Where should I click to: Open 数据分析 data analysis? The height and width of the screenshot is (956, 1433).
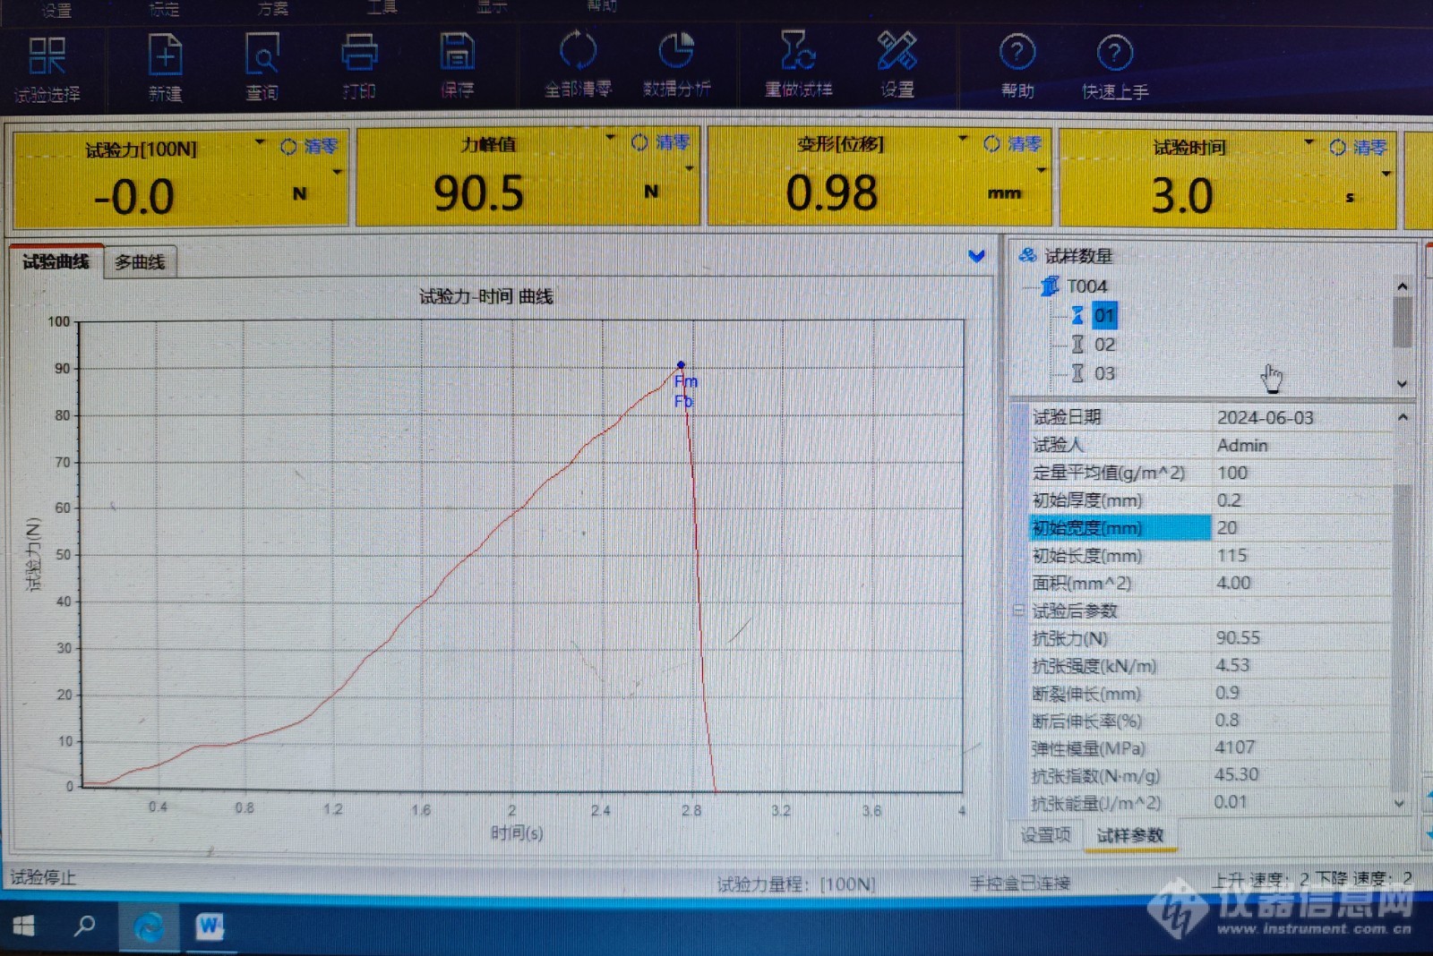[x=676, y=64]
